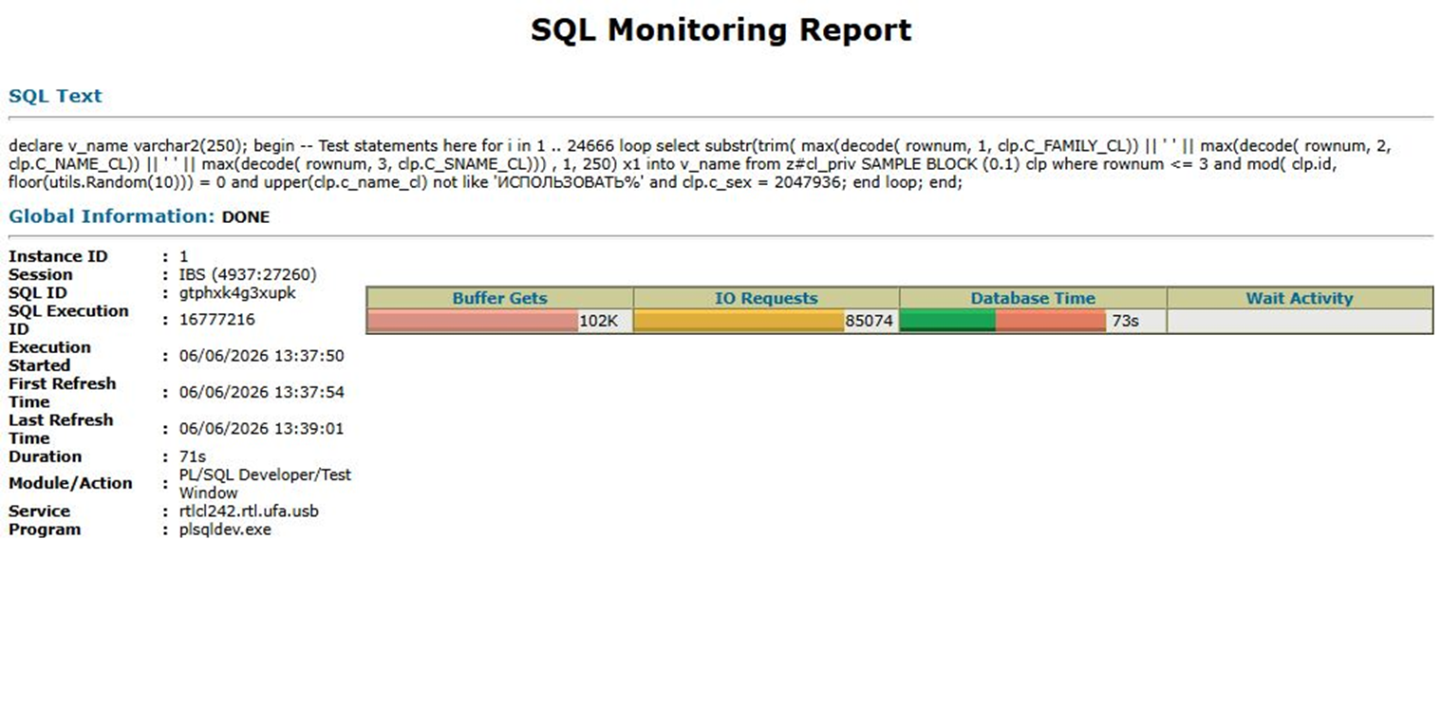Click the Buffer Gets column header
This screenshot has width=1441, height=707.
[x=499, y=298]
